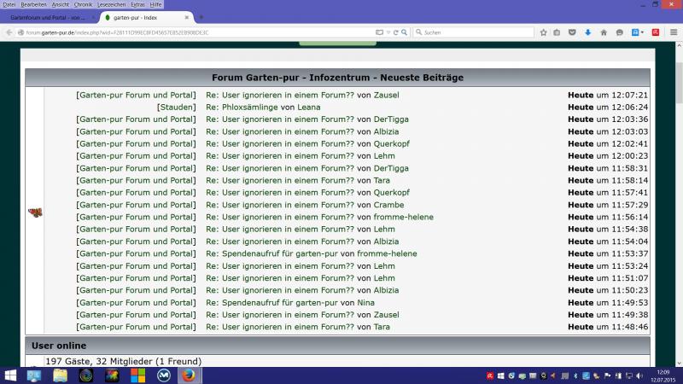Open the [Stauden] board link
The height and width of the screenshot is (384, 683).
pos(176,108)
